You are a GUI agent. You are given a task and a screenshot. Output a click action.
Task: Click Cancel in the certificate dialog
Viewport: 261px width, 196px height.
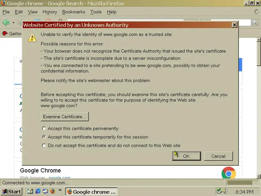(218, 156)
